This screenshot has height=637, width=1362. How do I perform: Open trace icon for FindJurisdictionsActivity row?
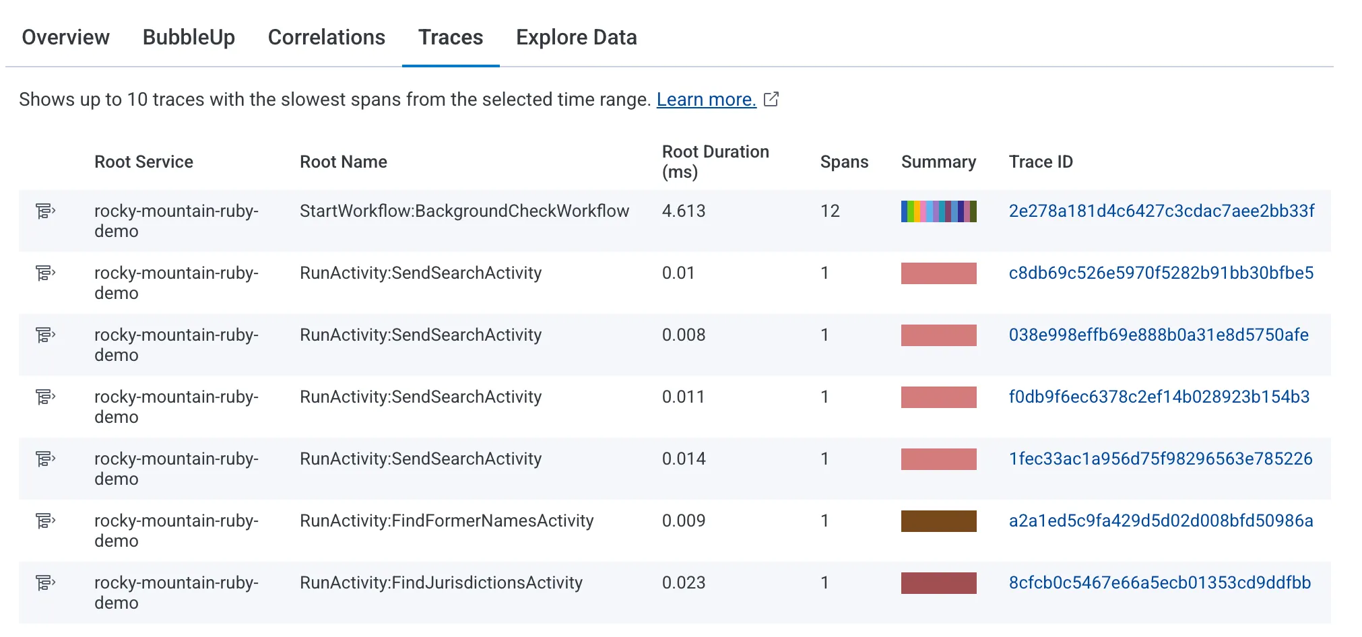click(45, 583)
